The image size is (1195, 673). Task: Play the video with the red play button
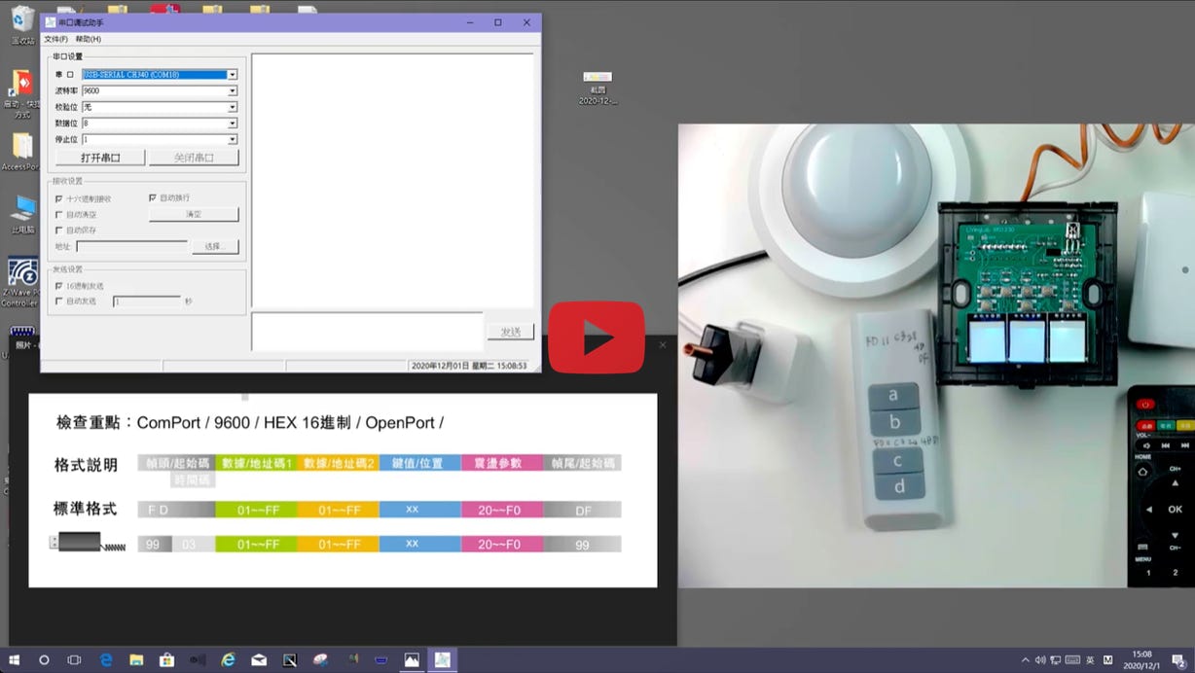[x=597, y=337]
